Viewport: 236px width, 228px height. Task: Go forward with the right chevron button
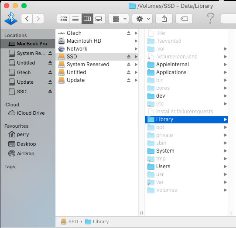pos(38,19)
